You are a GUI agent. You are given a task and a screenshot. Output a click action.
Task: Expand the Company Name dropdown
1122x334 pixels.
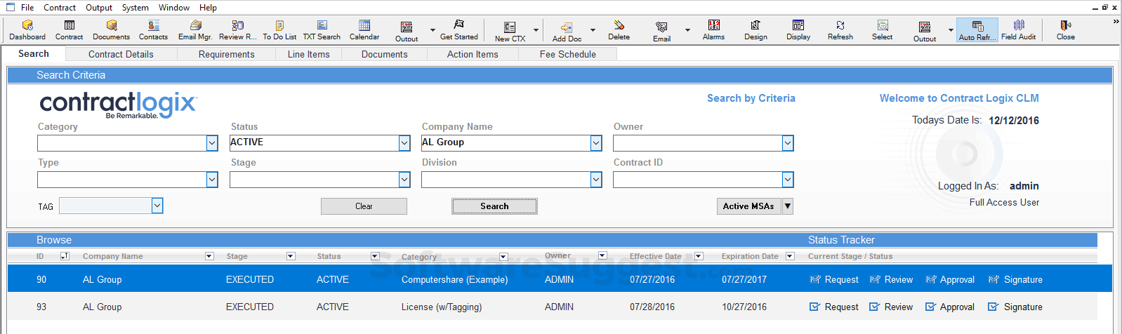596,143
